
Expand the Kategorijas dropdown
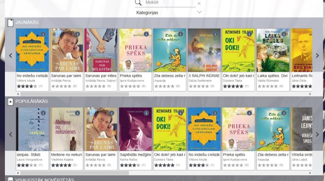point(199,12)
